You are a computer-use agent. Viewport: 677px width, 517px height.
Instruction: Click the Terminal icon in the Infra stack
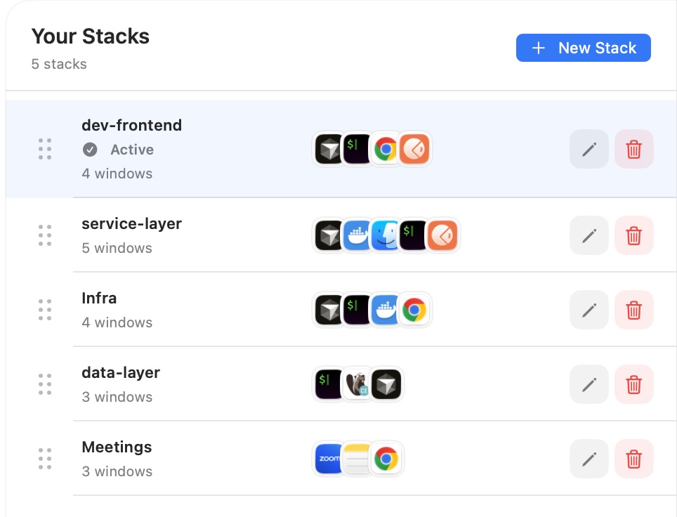tap(357, 309)
